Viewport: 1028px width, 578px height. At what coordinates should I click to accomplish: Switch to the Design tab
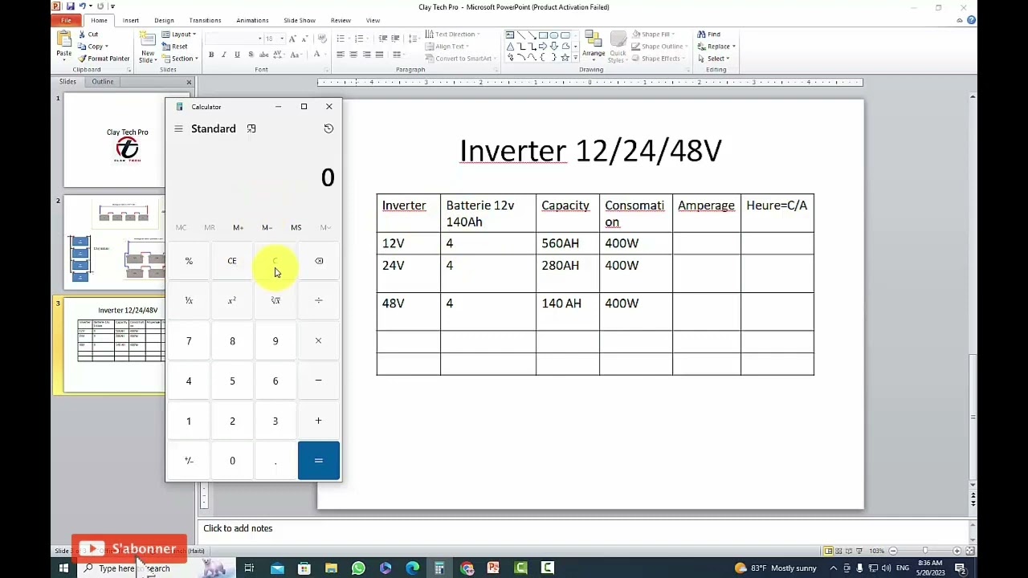point(164,20)
